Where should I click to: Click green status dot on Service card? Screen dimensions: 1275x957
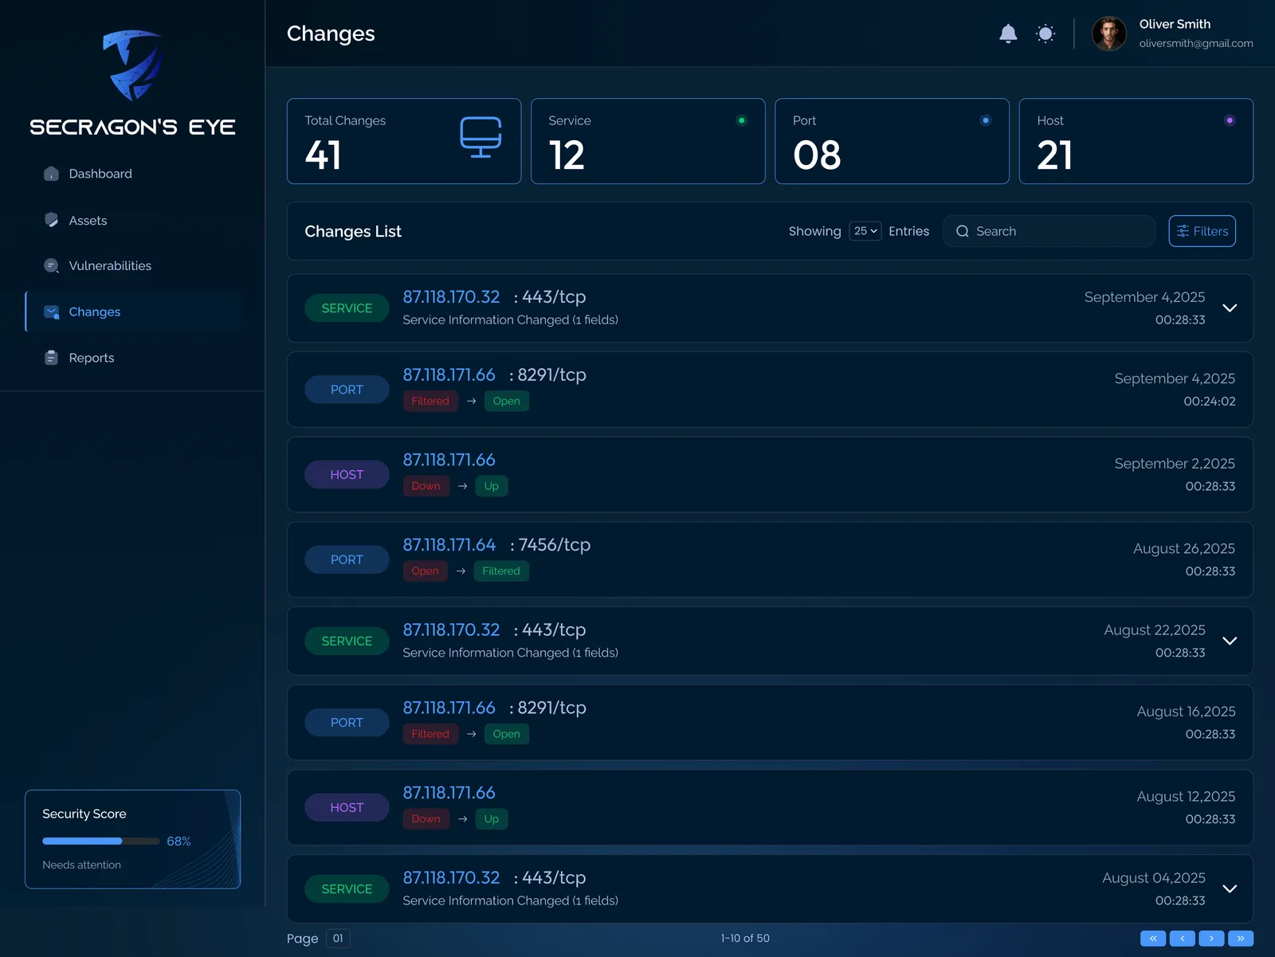pyautogui.click(x=741, y=120)
